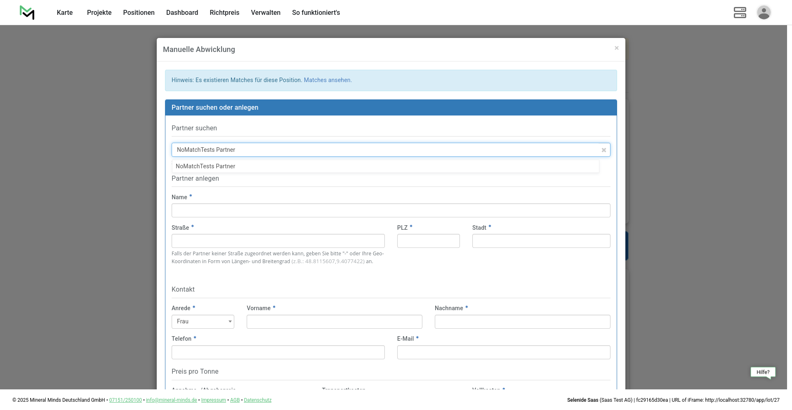Select NoMatchTests Partner suggestion from list
Viewport: 792px width, 410px height.
205,166
